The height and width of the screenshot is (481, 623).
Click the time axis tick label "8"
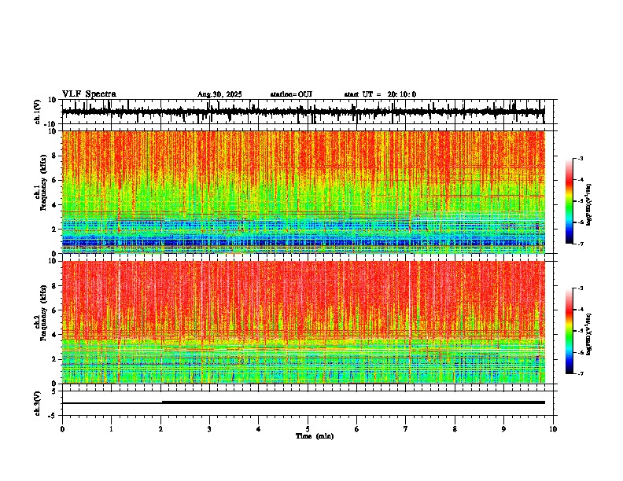pyautogui.click(x=455, y=429)
